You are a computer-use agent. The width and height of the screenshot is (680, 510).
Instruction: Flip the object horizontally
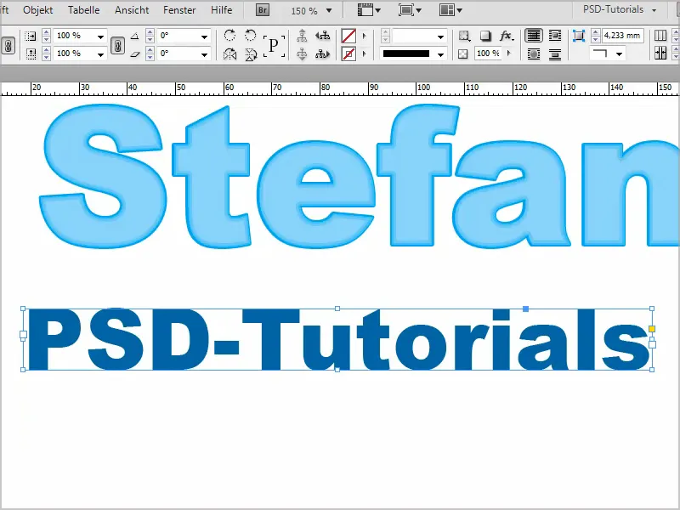[229, 54]
